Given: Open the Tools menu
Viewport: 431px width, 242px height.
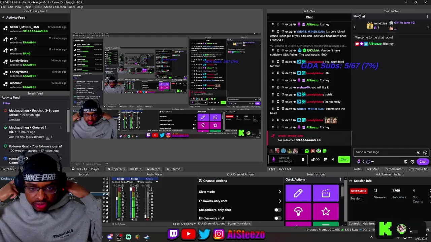Looking at the screenshot, I should pos(71,7).
